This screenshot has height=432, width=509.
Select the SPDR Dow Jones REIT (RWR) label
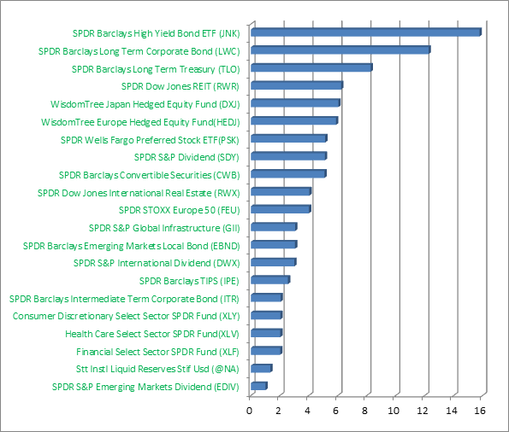click(x=181, y=86)
